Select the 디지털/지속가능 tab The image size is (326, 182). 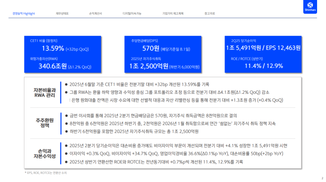[132, 14]
